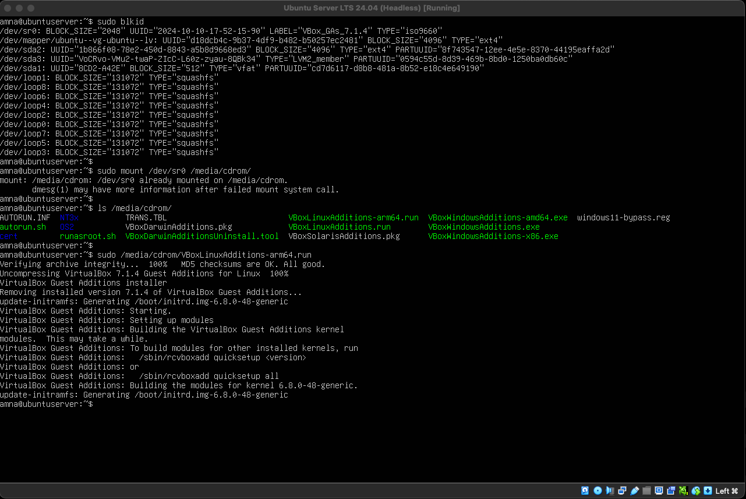Click the /dev/sr0 blkid output line
Viewport: 746px width, 499px height.
click(222, 31)
